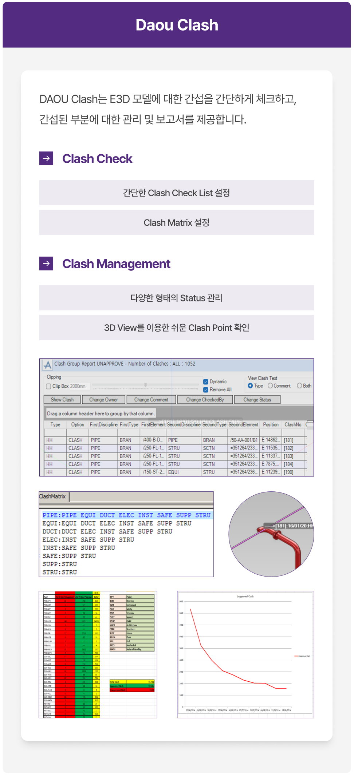
Task: Click the Change CheckedBy button
Action: tap(205, 400)
